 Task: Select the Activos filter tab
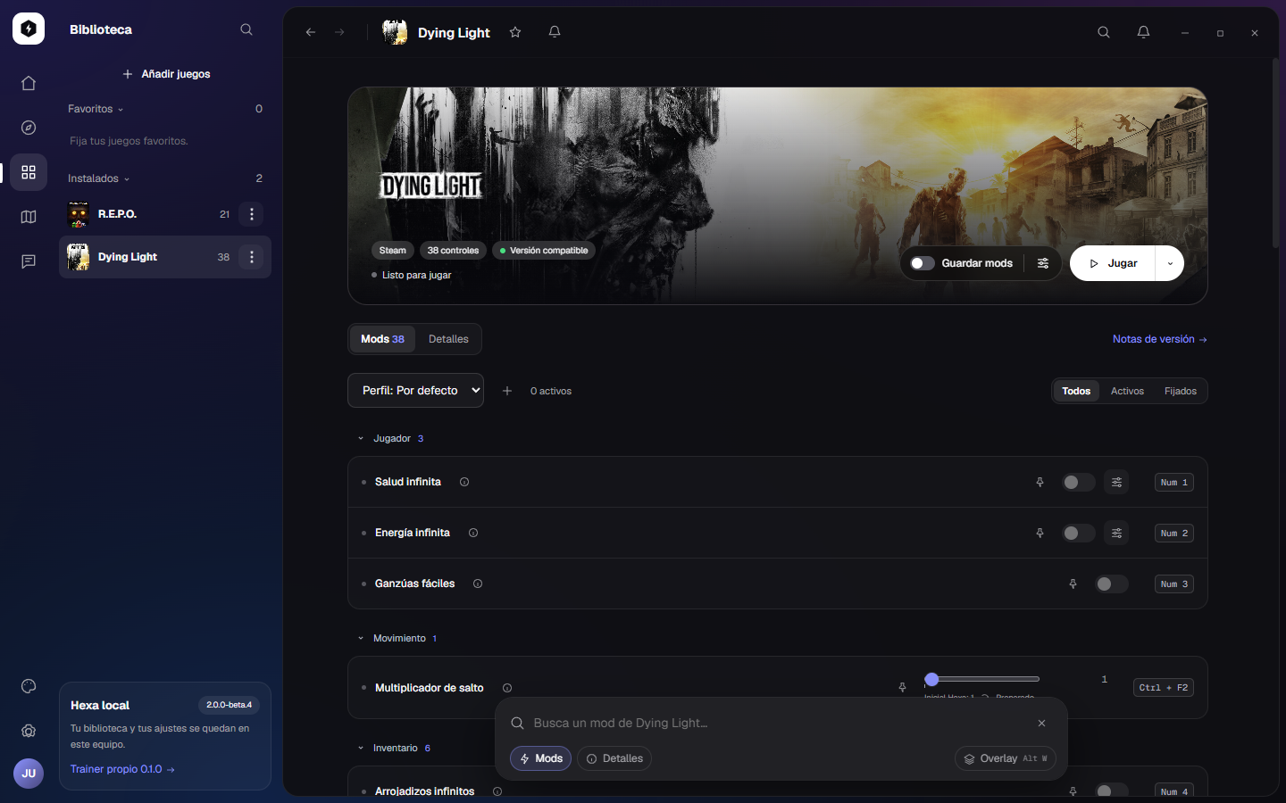click(1127, 391)
